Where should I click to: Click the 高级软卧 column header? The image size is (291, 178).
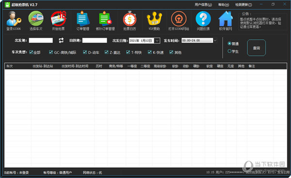160,66
